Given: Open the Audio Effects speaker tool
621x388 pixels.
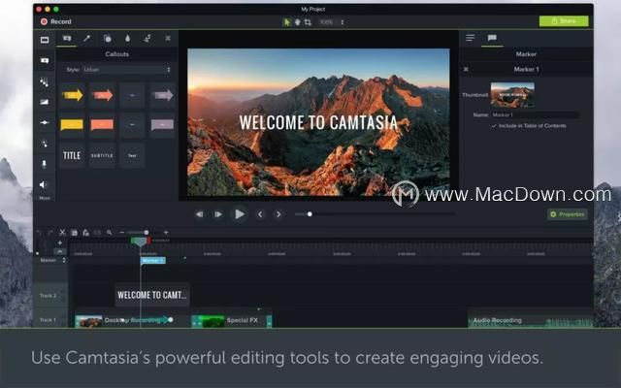Looking at the screenshot, I should (44, 184).
